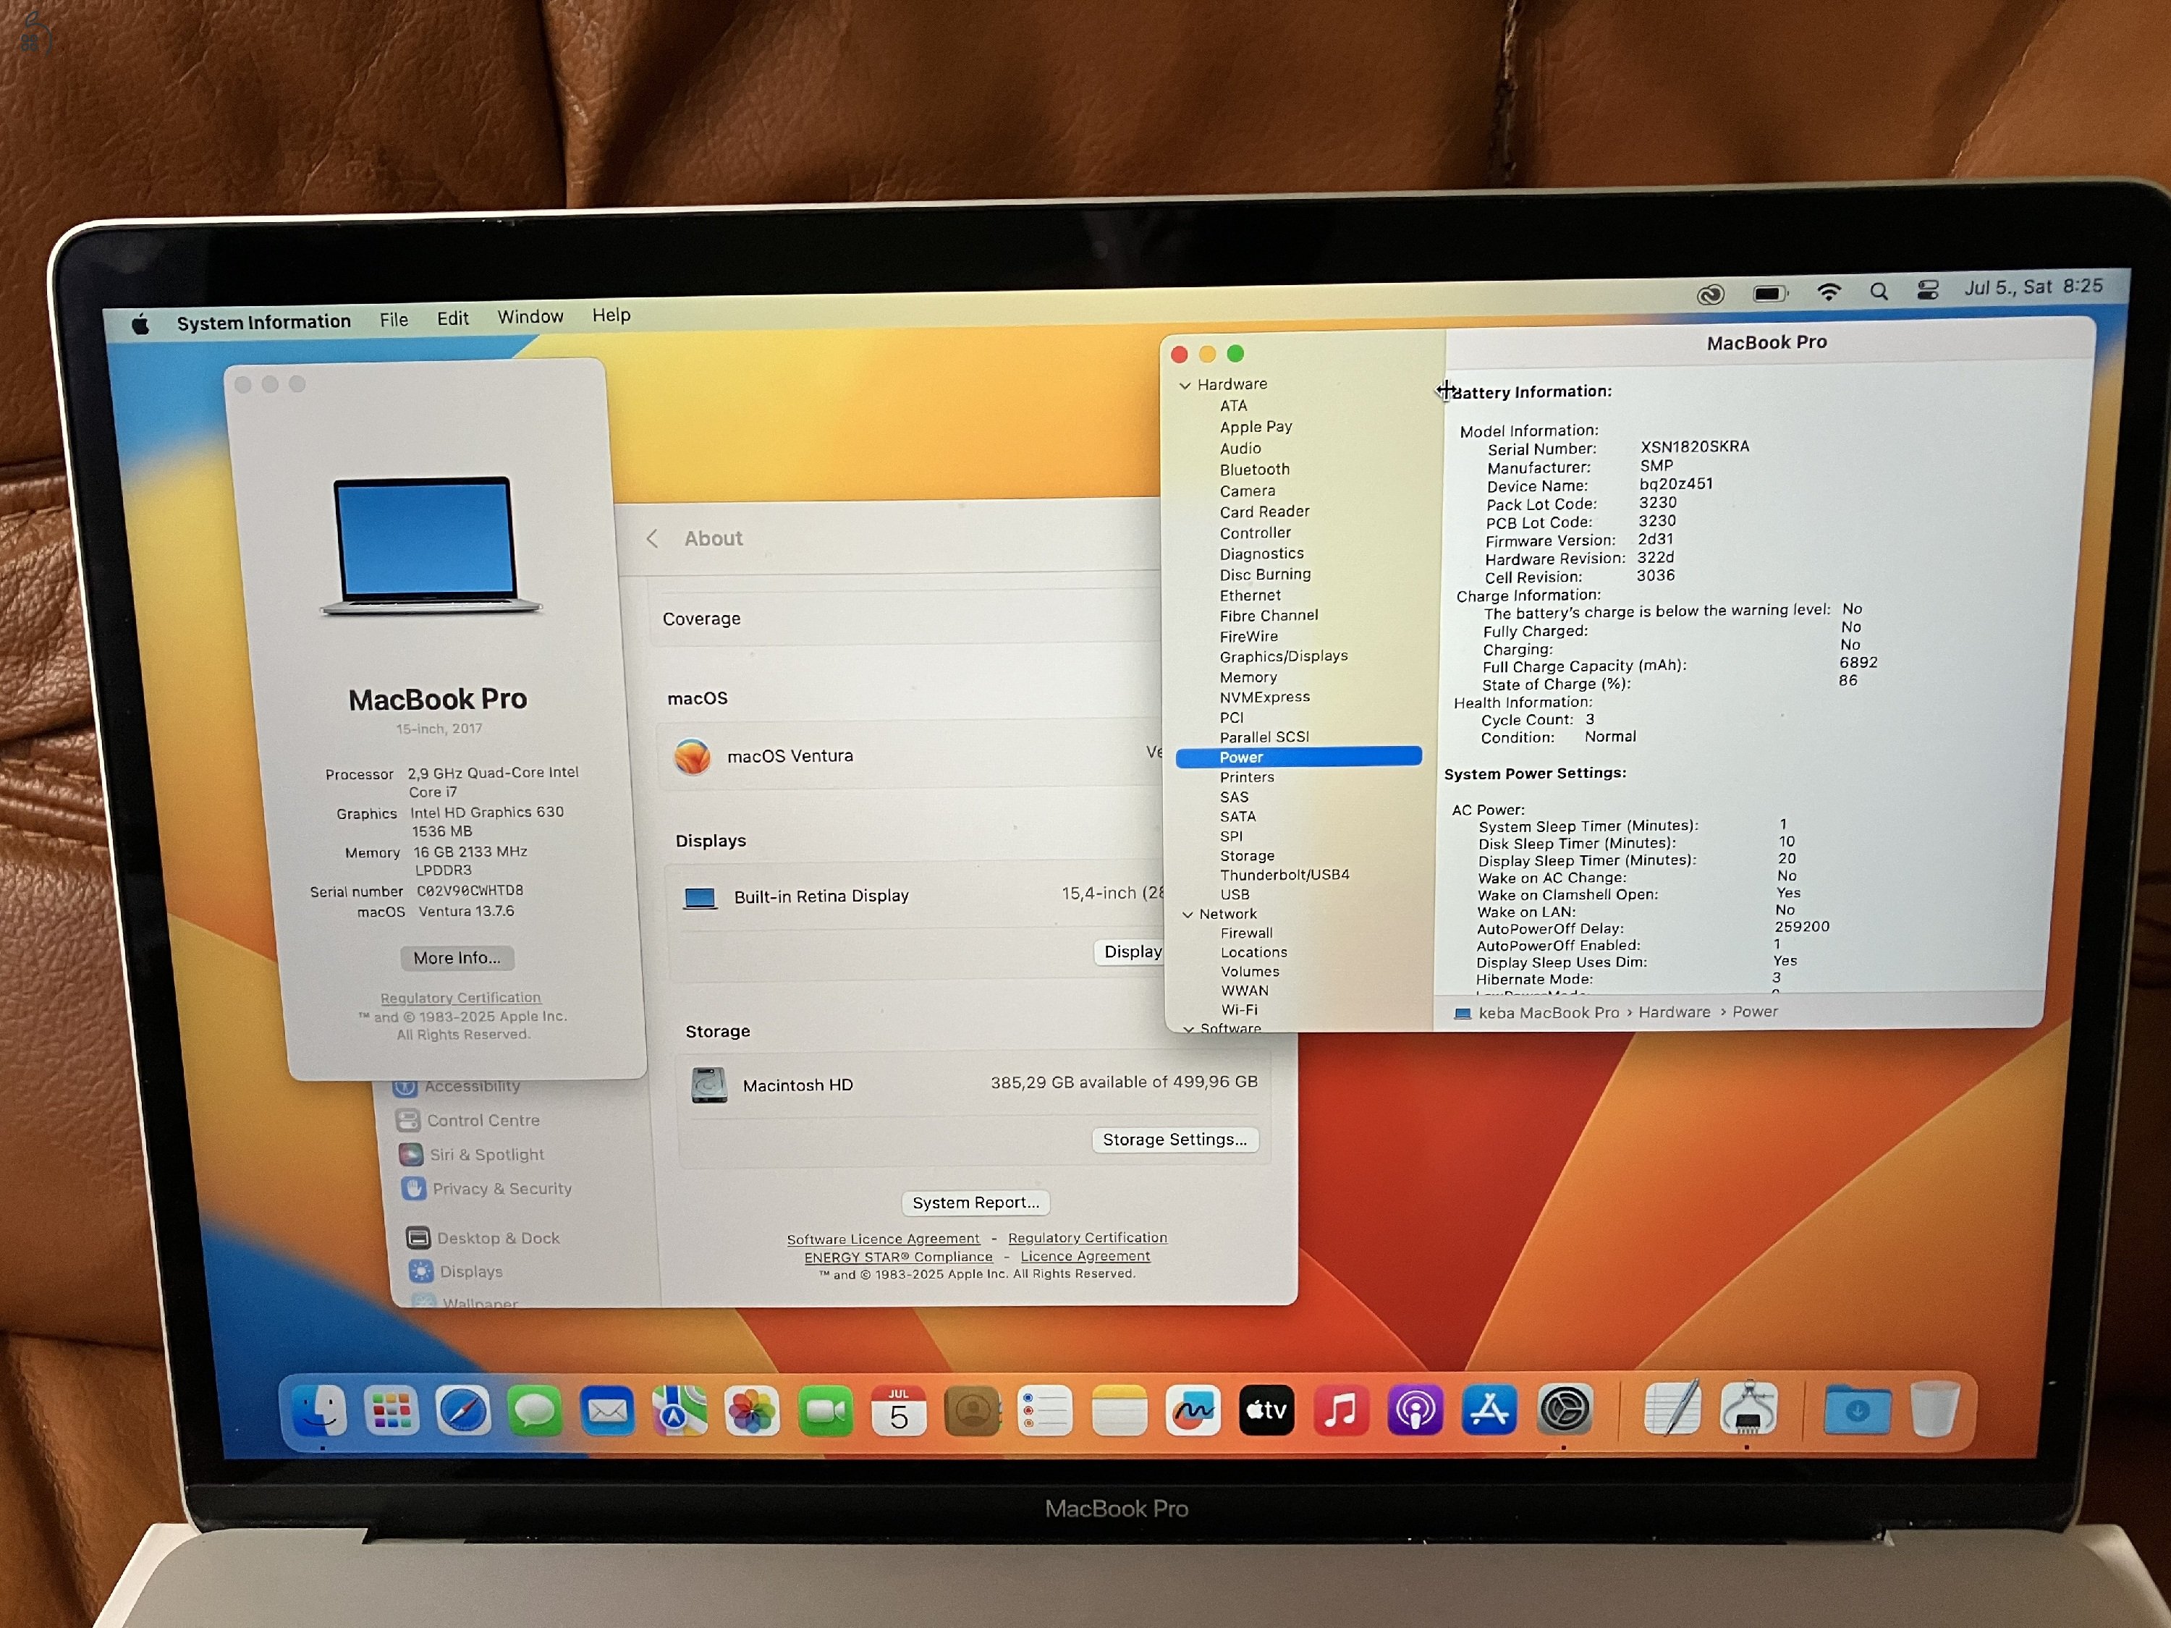Image resolution: width=2171 pixels, height=1628 pixels.
Task: Collapse the Hardware section in sidebar
Action: pos(1185,386)
